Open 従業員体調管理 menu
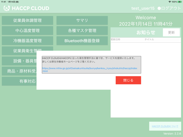This screenshot has width=183, height=137. (x=28, y=21)
